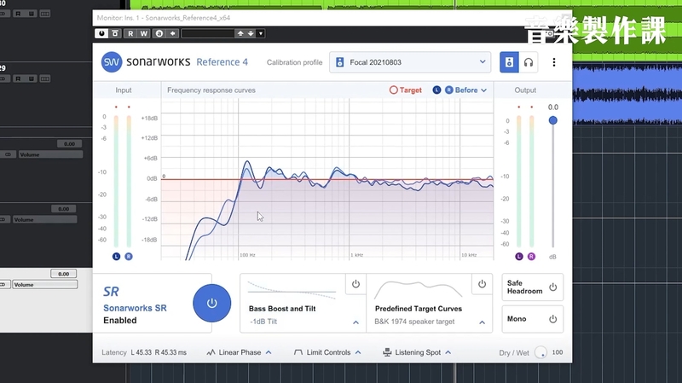The image size is (682, 383).
Task: Toggle right channel curve R in graph header
Action: click(x=449, y=90)
